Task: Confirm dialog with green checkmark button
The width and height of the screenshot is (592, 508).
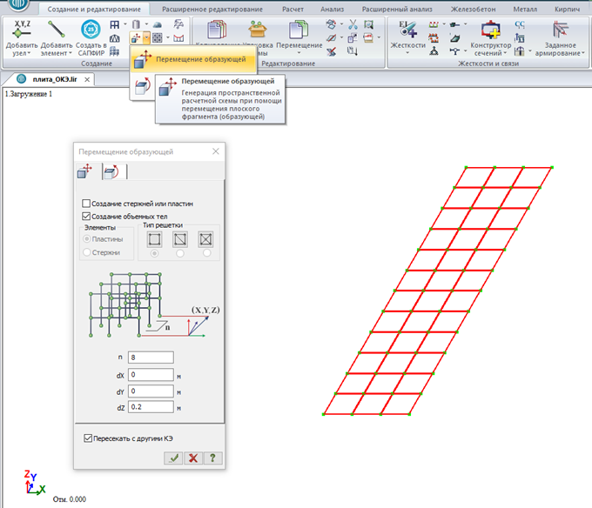Action: click(x=173, y=458)
